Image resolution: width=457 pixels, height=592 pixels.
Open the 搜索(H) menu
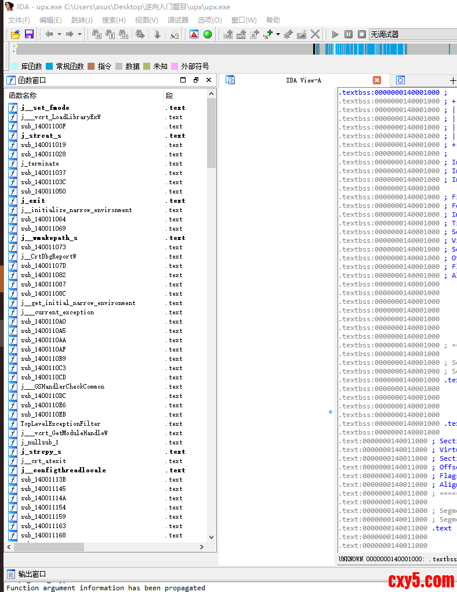point(114,20)
